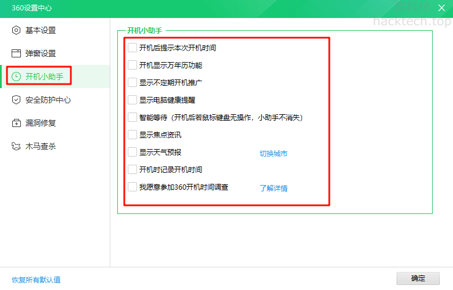This screenshot has width=453, height=290.
Task: Toggle 显示电脑健康提醒 checkbox
Action: pos(132,100)
